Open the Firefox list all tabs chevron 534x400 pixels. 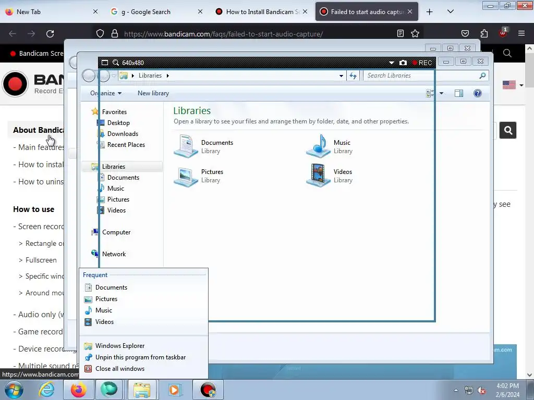pyautogui.click(x=450, y=12)
